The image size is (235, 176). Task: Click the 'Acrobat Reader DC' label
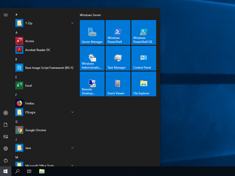click(x=38, y=50)
